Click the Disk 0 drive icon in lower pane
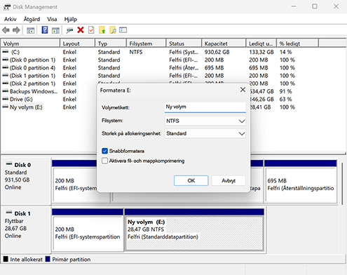 point(9,163)
